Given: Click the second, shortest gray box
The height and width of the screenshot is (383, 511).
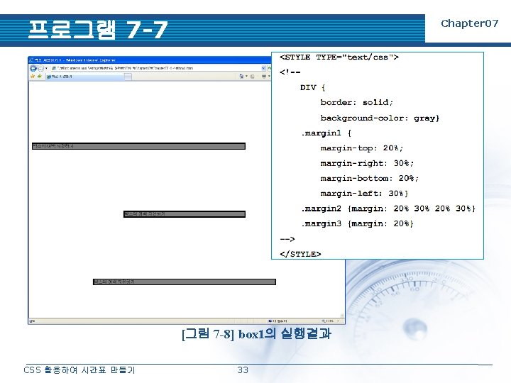Looking at the screenshot, I should [184, 214].
